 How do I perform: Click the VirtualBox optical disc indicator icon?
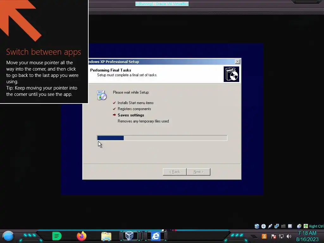point(264,226)
